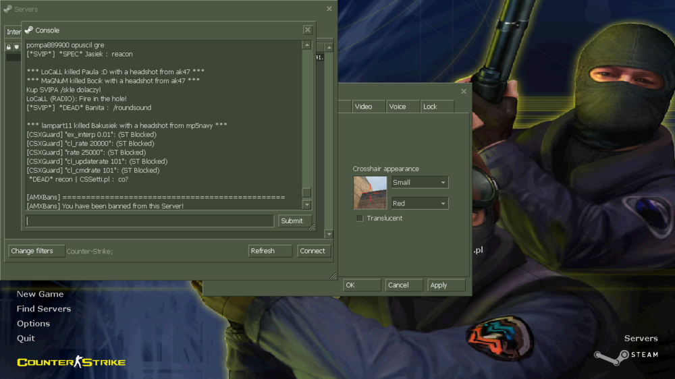The width and height of the screenshot is (675, 379).
Task: Click the Servers window resize grip
Action: click(333, 276)
